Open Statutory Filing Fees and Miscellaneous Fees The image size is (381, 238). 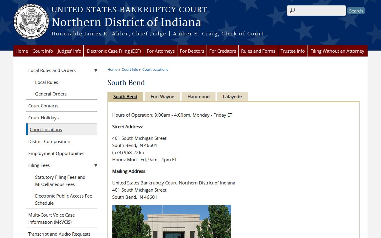click(x=60, y=181)
